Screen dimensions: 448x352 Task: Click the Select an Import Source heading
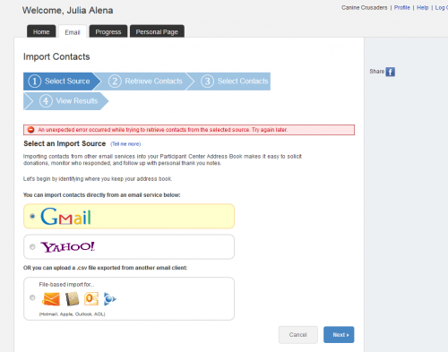click(x=65, y=143)
